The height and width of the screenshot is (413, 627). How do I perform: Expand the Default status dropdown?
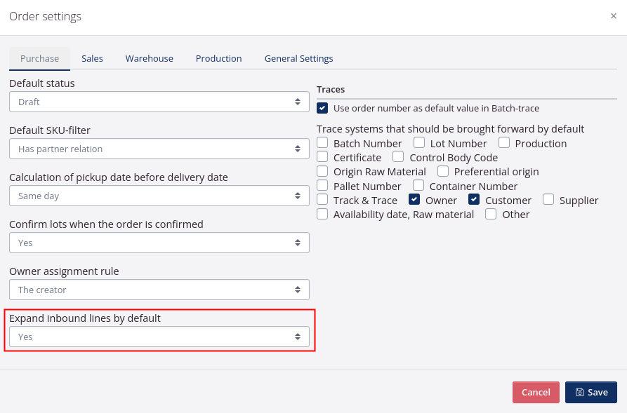(159, 102)
